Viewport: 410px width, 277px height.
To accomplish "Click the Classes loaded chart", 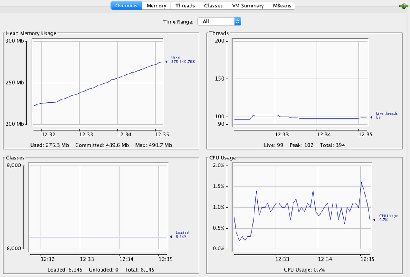I will 98,207.
